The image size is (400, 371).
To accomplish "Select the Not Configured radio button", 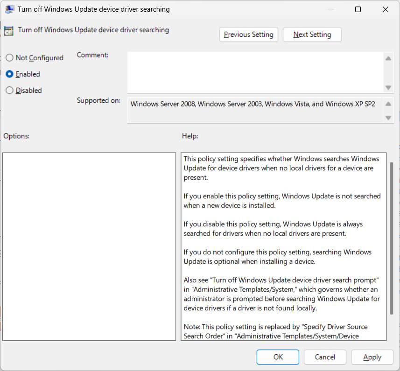I will [x=9, y=57].
